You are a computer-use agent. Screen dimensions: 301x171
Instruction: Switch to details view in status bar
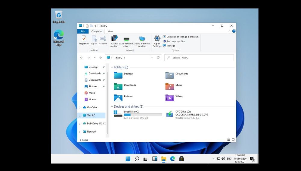click(229, 140)
